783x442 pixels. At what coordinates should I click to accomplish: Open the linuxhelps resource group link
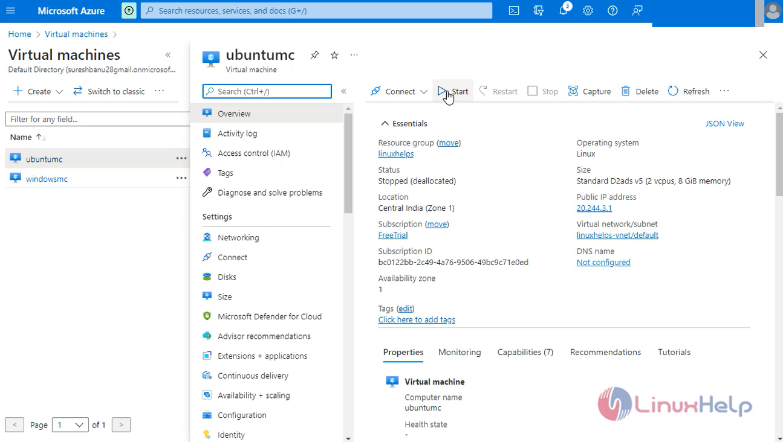[x=396, y=154]
